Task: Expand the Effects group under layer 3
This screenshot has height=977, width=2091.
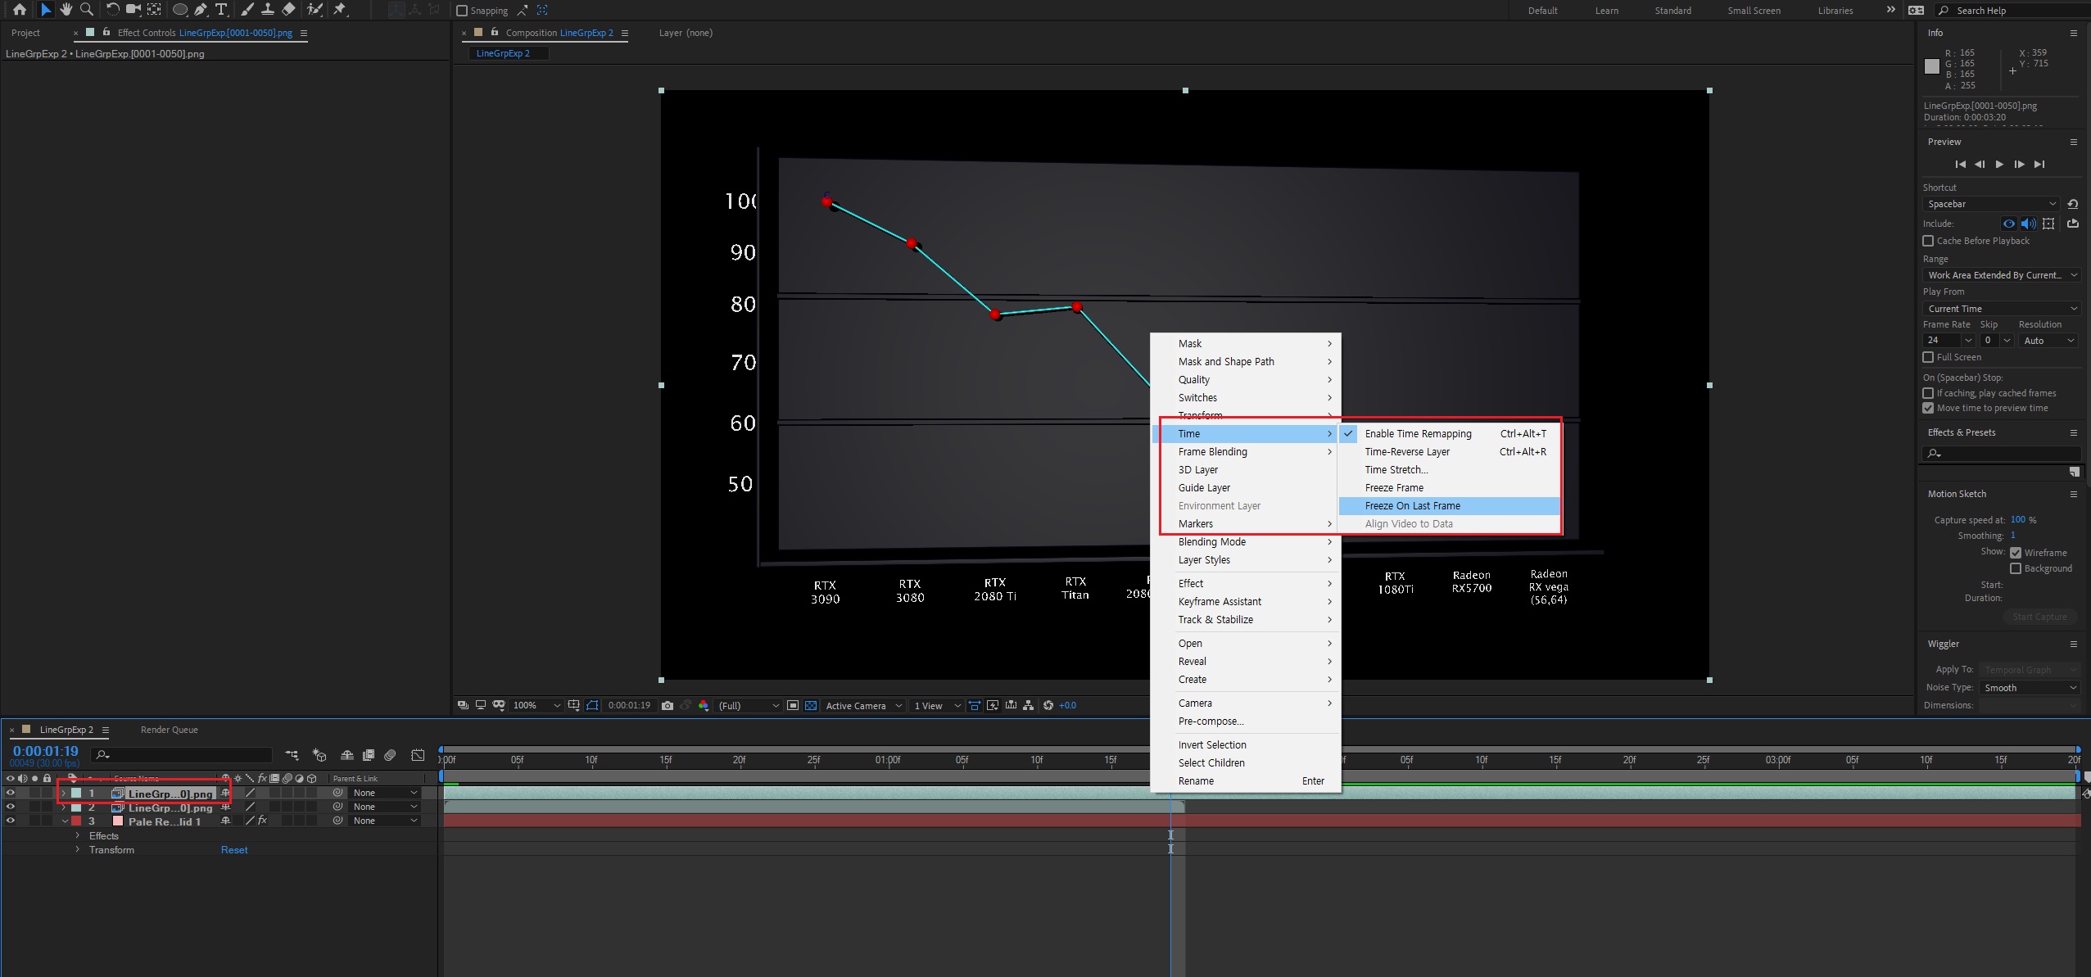Action: pyautogui.click(x=78, y=835)
